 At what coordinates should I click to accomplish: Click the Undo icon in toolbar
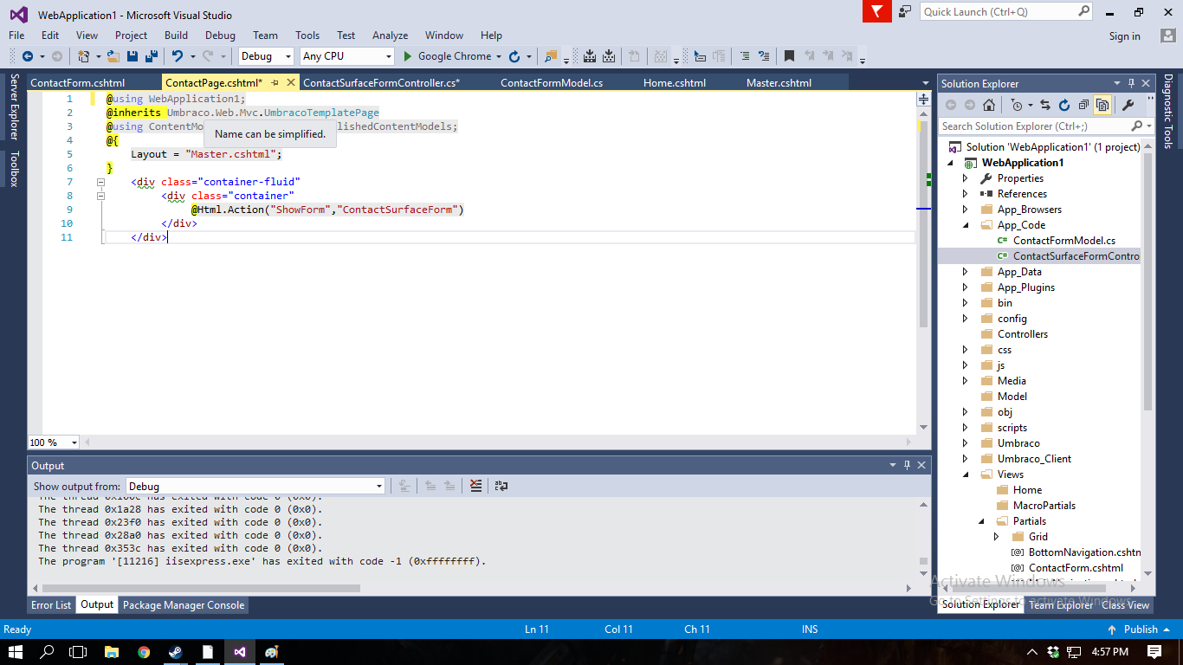(x=178, y=56)
